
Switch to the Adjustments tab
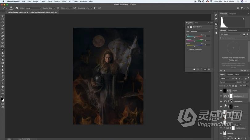[x=232, y=30]
